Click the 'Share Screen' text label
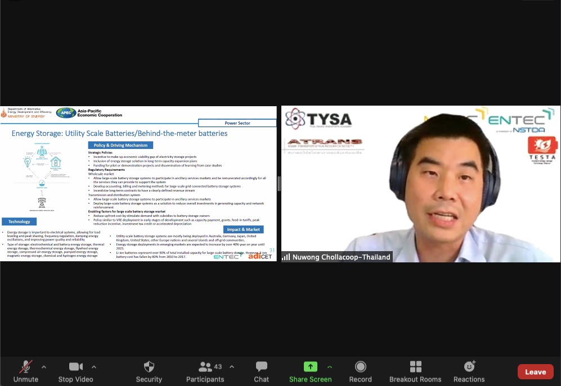The width and height of the screenshot is (561, 386). point(311,379)
